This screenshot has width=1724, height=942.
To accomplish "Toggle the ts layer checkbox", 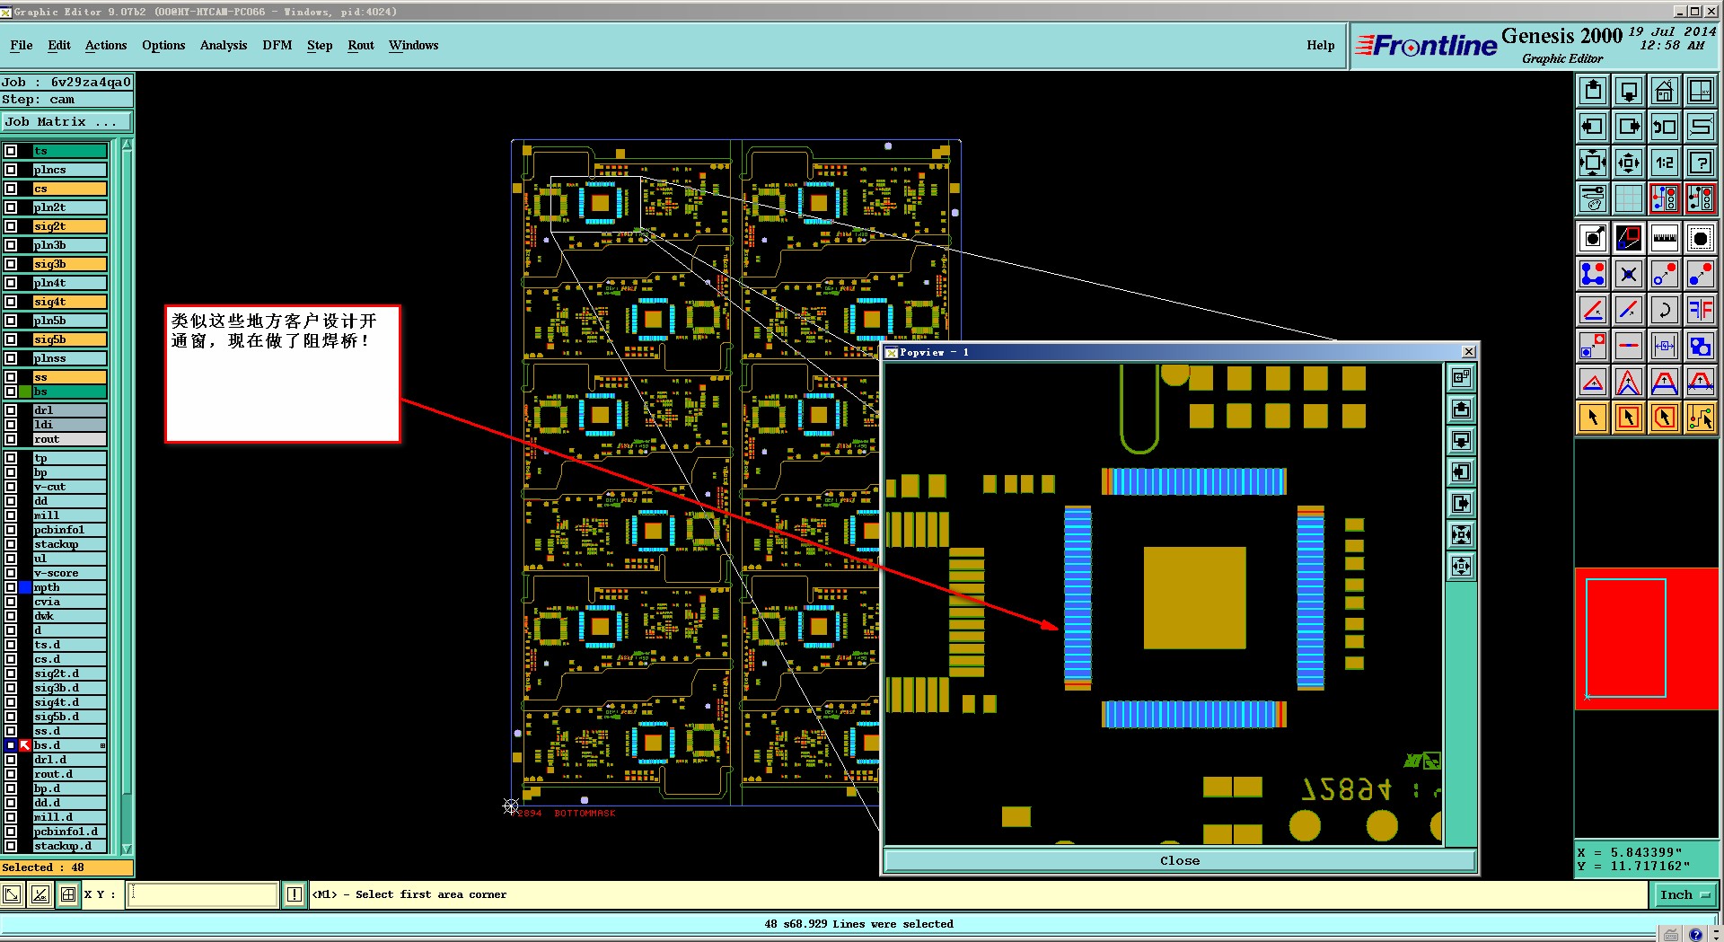I will (11, 151).
